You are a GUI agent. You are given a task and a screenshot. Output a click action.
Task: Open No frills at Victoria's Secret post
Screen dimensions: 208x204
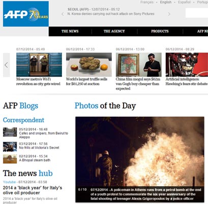tap(39, 147)
